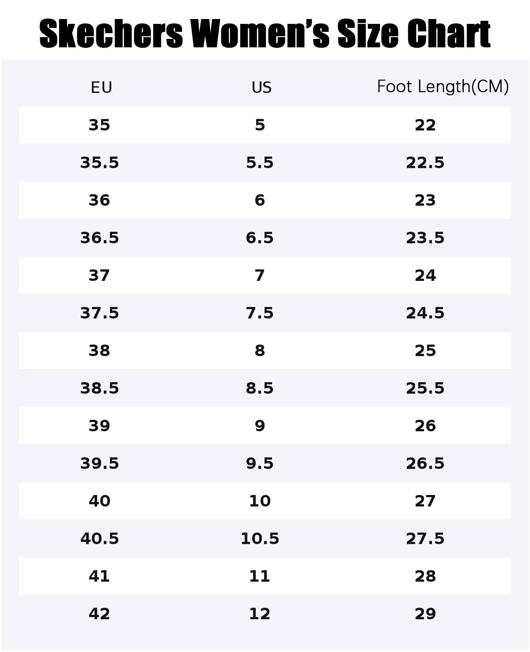
Task: Click US size 10 cell
Action: point(260,501)
